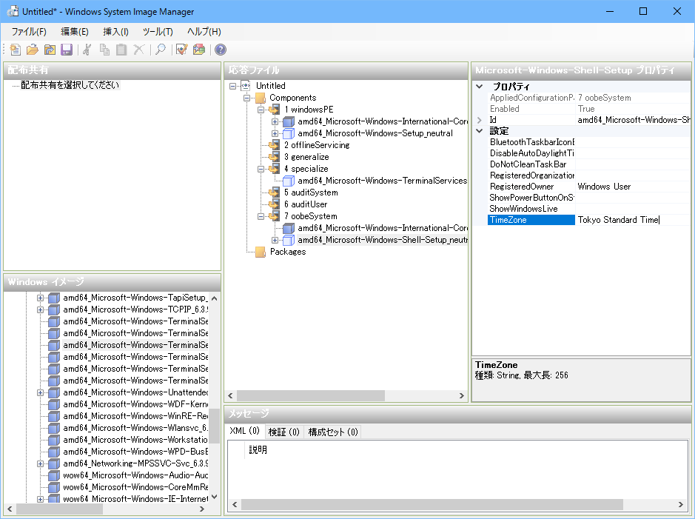The image size is (695, 519).
Task: Click the 3 generalize pass icon
Action: click(275, 157)
